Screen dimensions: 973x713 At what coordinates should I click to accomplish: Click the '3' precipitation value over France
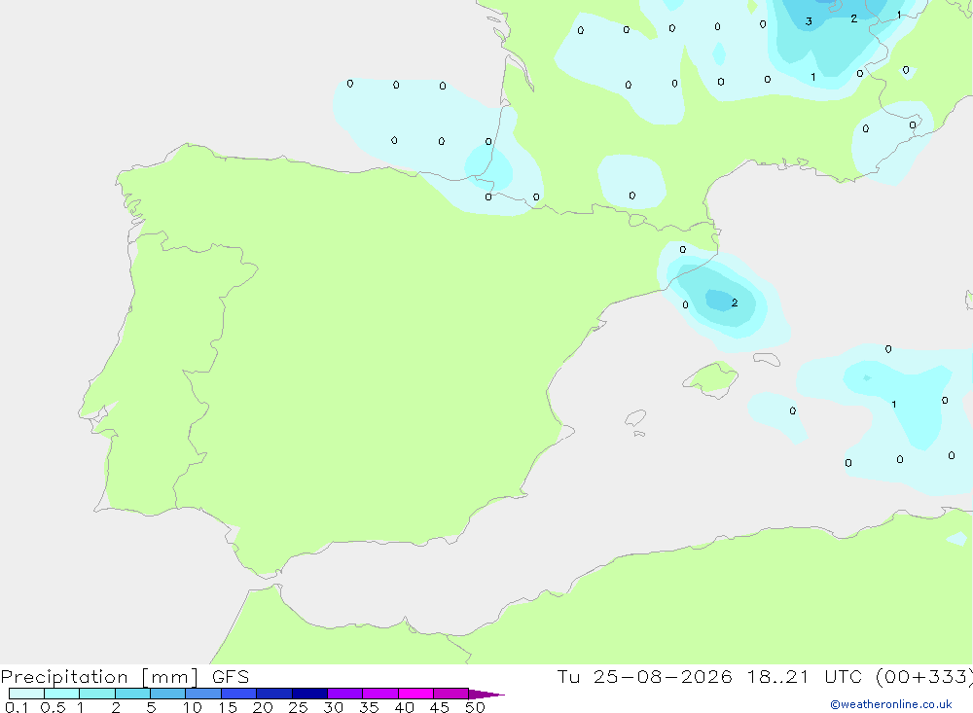coord(809,21)
